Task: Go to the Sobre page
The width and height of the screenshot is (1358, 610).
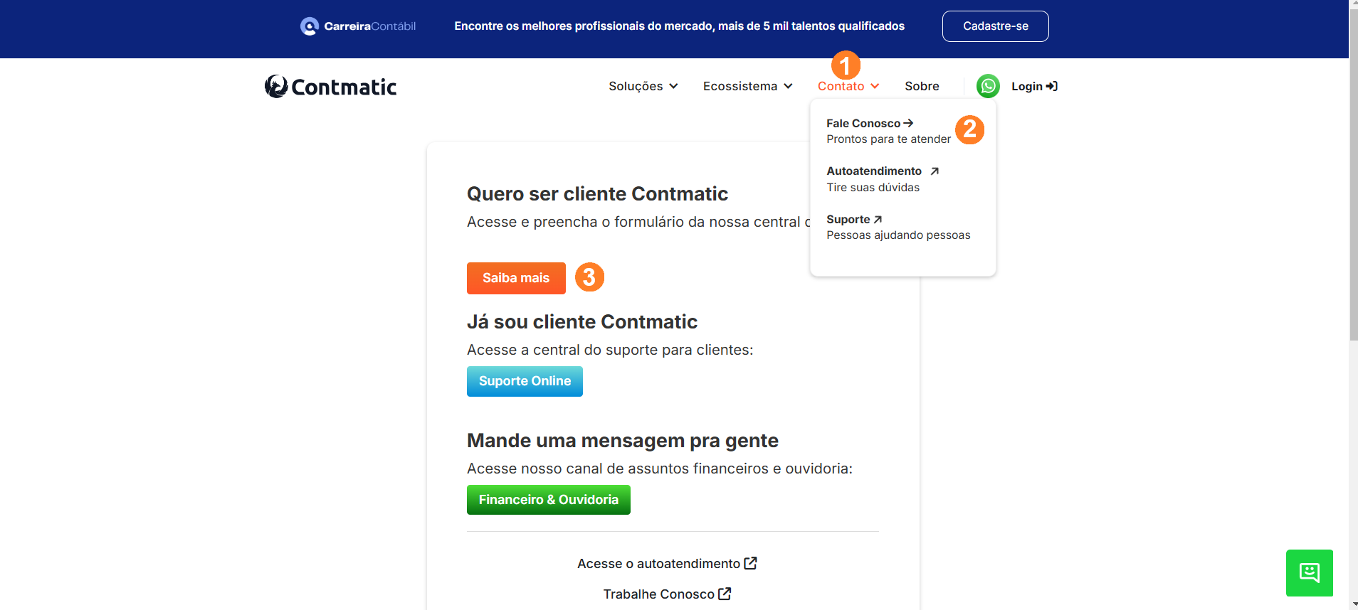Action: pyautogui.click(x=922, y=86)
